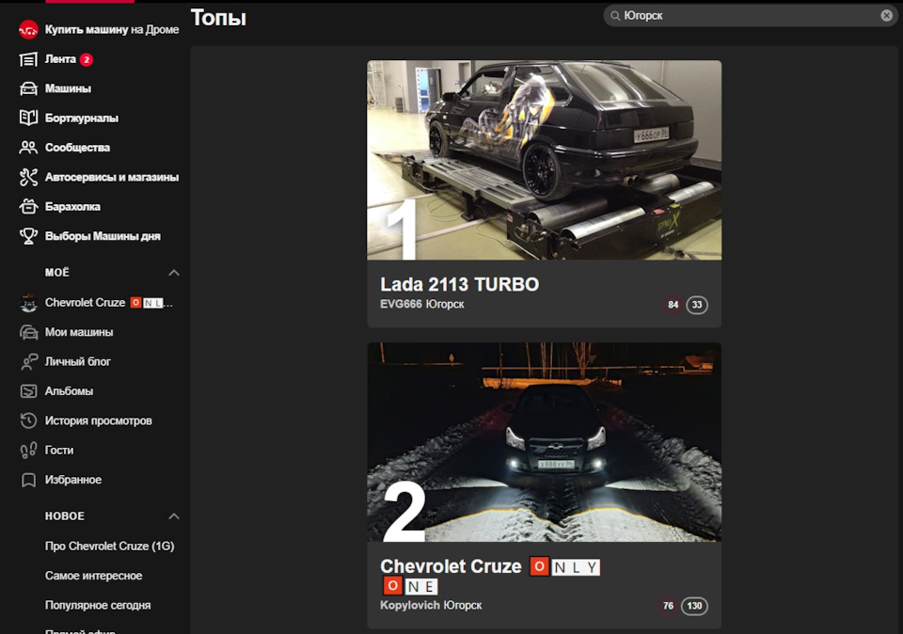Click the Гости footprints icon
Image resolution: width=903 pixels, height=634 pixels.
[28, 451]
